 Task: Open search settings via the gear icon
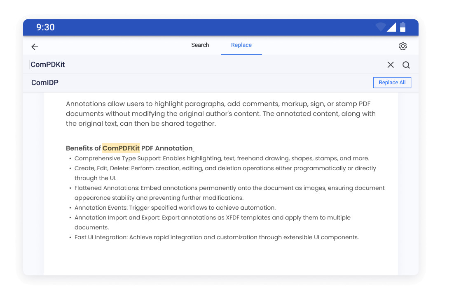click(x=402, y=46)
